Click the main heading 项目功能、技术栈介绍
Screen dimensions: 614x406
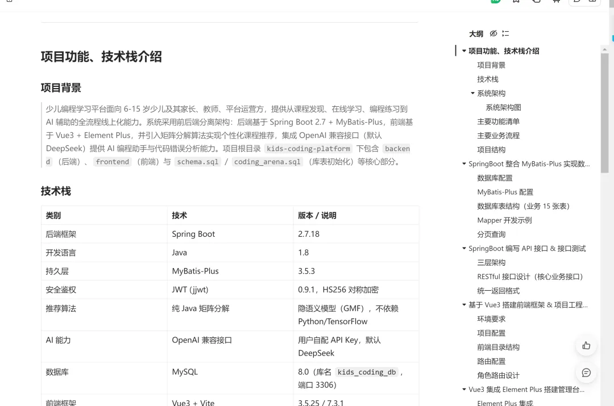pos(101,57)
